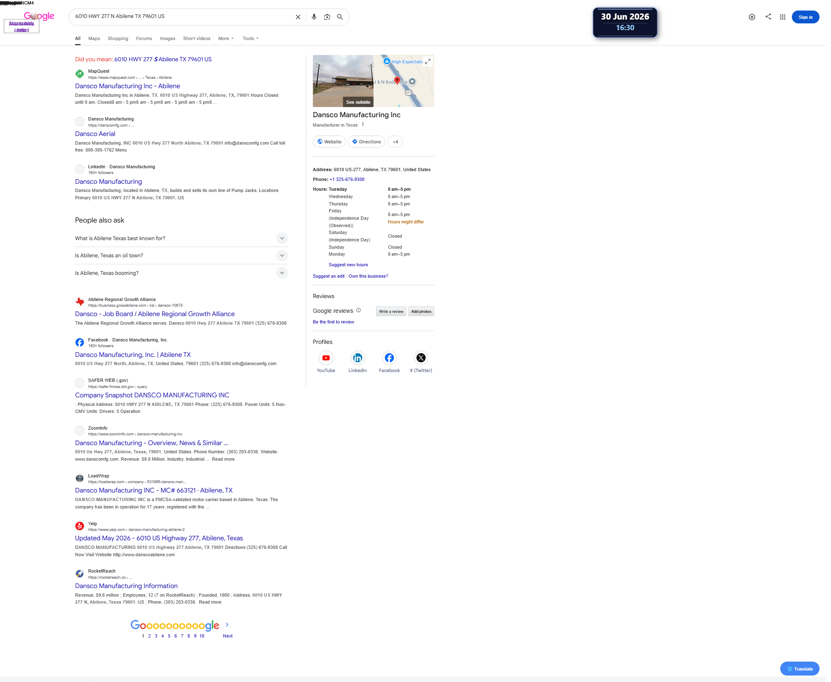Image resolution: width=831 pixels, height=682 pixels.
Task: Switch to the Images tab
Action: click(x=167, y=38)
